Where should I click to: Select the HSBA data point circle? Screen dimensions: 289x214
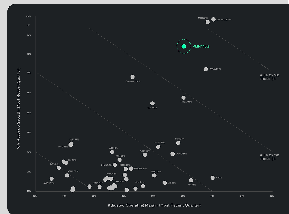[x=183, y=98]
